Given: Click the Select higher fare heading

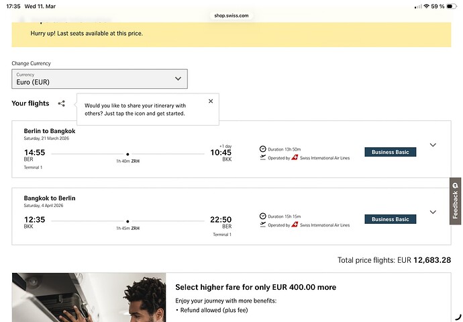Looking at the screenshot, I should pyautogui.click(x=256, y=287).
